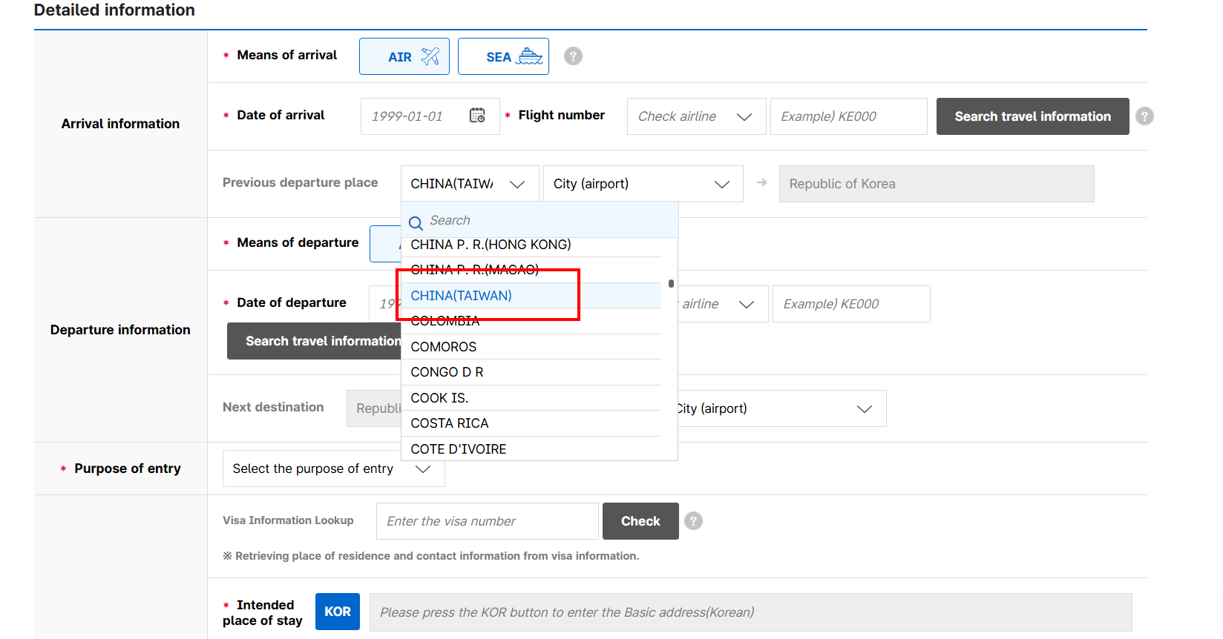The image size is (1223, 639).
Task: Open previous departure City (airport) dropdown
Action: click(643, 184)
